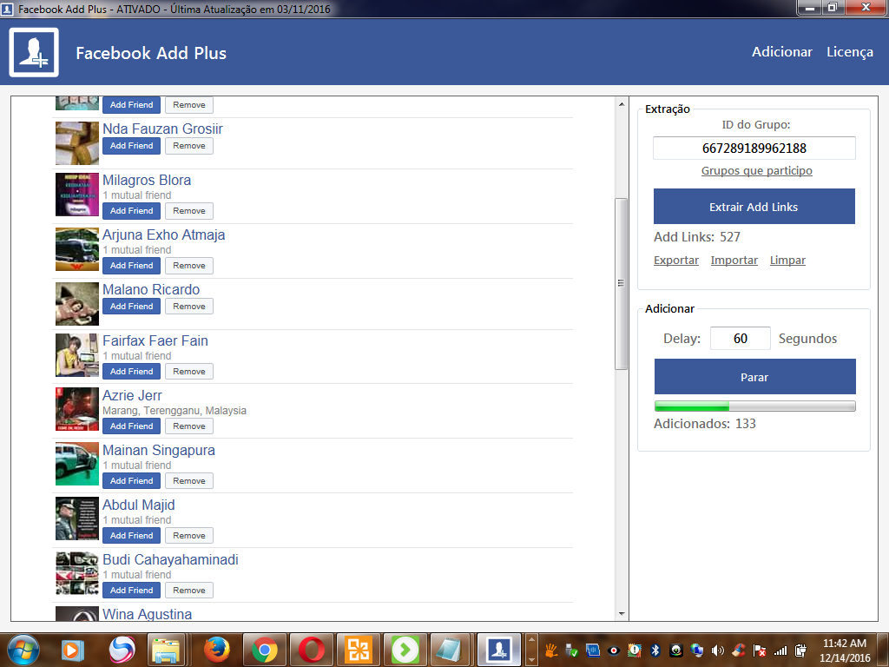The width and height of the screenshot is (889, 667).
Task: Click the Extrair Add Links button
Action: 754,207
